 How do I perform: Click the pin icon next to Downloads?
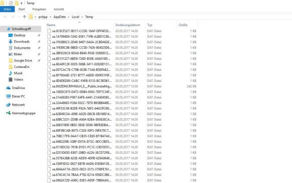[x=39, y=41]
